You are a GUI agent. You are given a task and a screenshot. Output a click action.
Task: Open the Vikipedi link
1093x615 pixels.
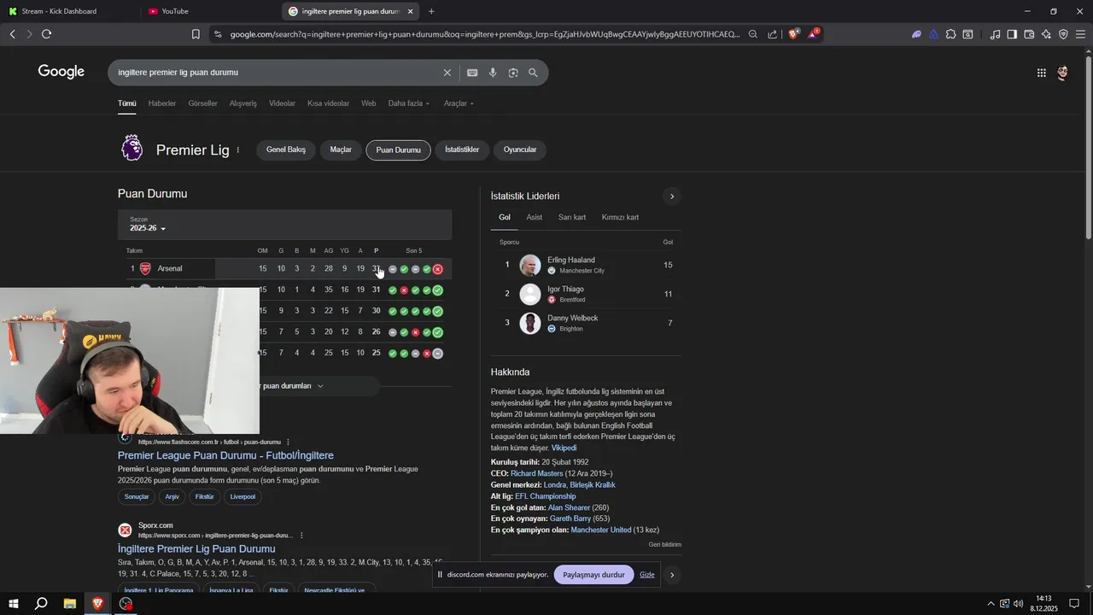[x=564, y=448]
